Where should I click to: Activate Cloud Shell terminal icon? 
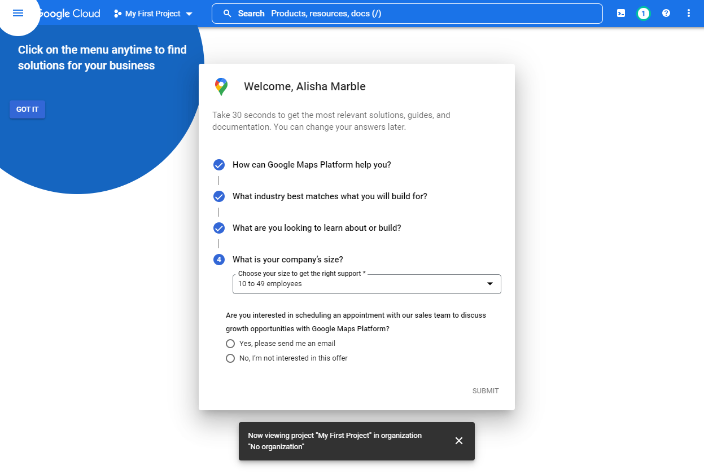tap(621, 13)
